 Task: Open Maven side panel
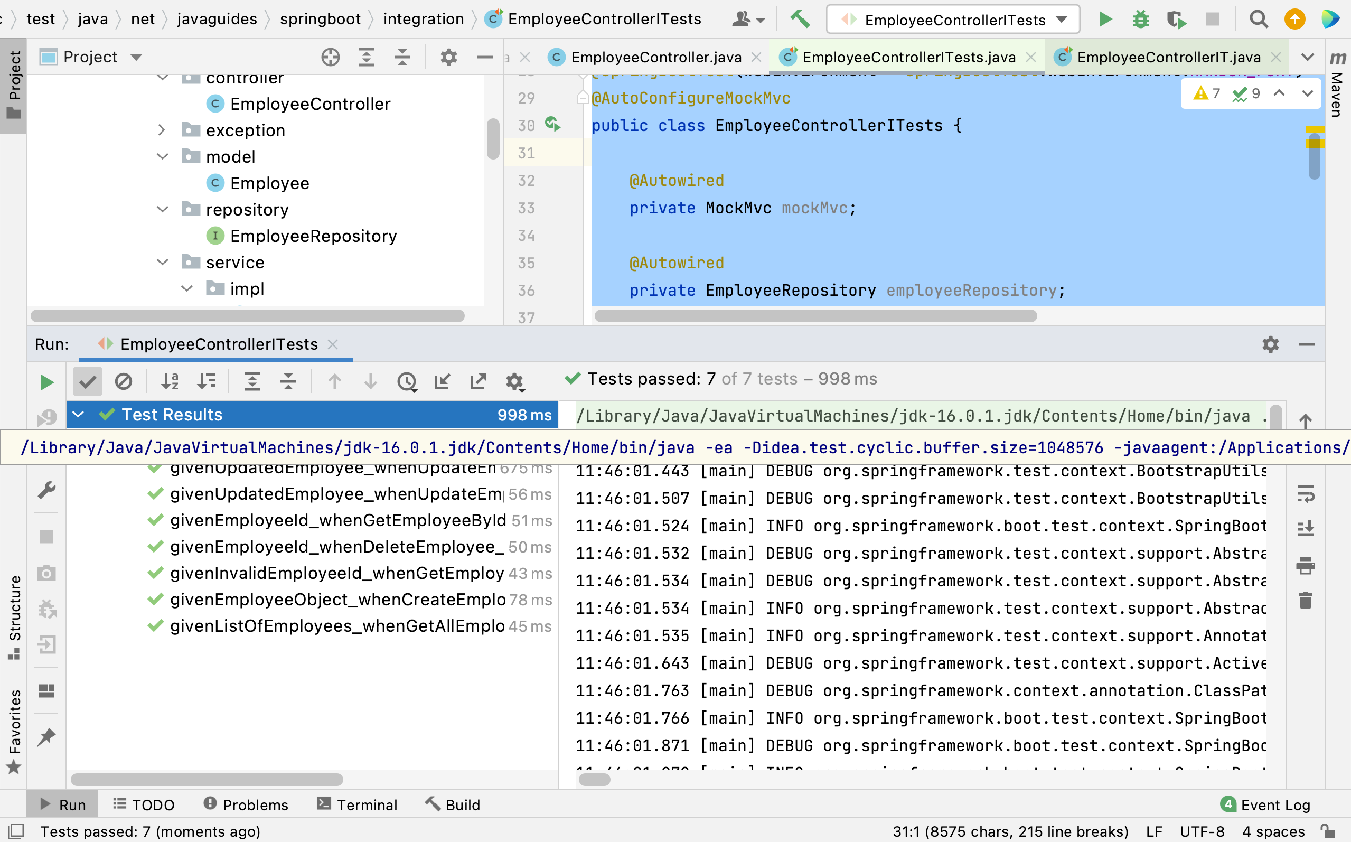point(1337,84)
